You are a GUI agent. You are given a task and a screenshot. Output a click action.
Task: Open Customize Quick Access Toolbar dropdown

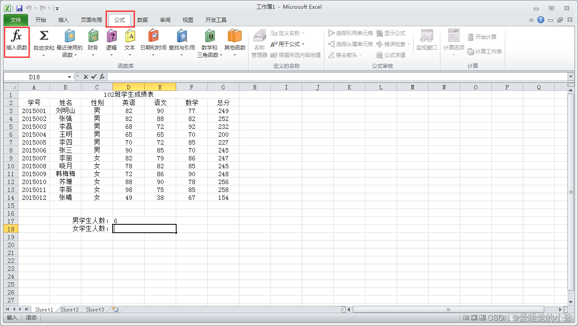[x=57, y=8]
